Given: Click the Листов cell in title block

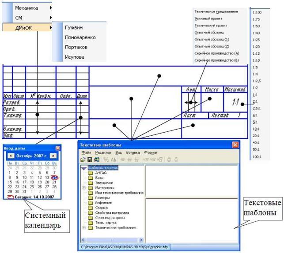Looking at the screenshot, I should click(228, 115).
